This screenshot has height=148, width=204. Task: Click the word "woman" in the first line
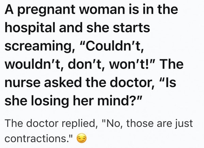[102, 10]
